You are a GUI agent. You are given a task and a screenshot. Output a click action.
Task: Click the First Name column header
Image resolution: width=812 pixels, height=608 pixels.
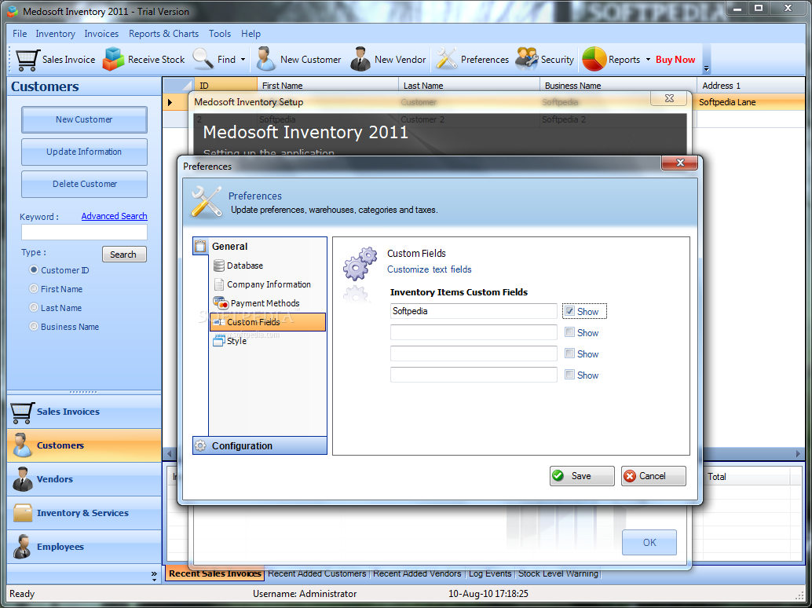pos(327,86)
